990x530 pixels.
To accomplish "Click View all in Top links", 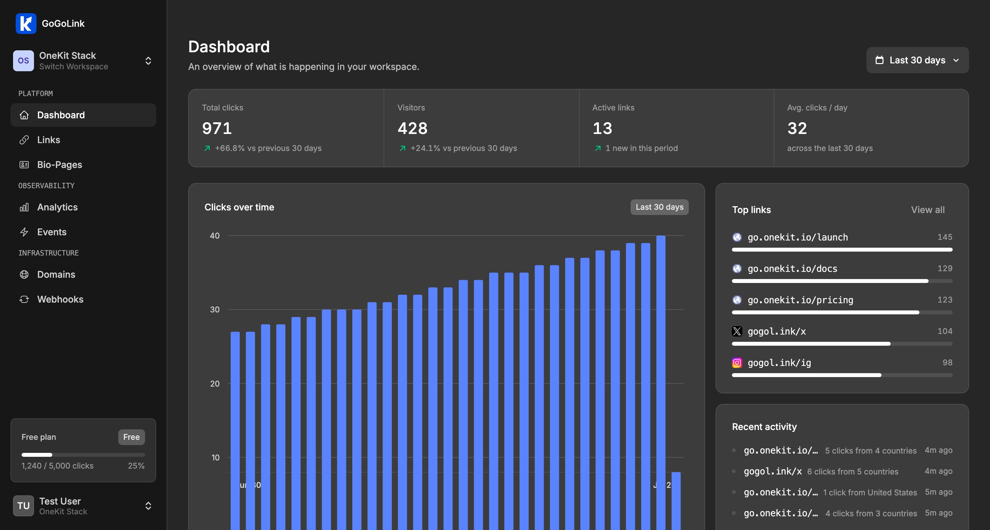I will 927,210.
